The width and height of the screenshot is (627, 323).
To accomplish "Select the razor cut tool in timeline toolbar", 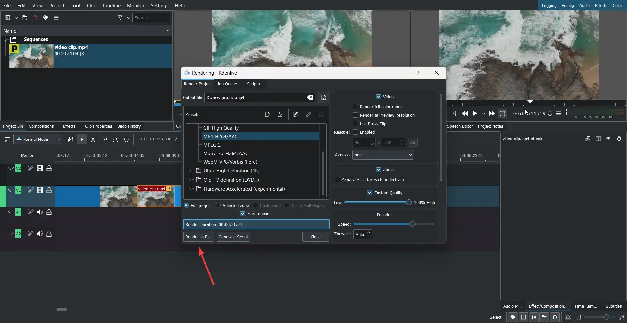I will 93,139.
